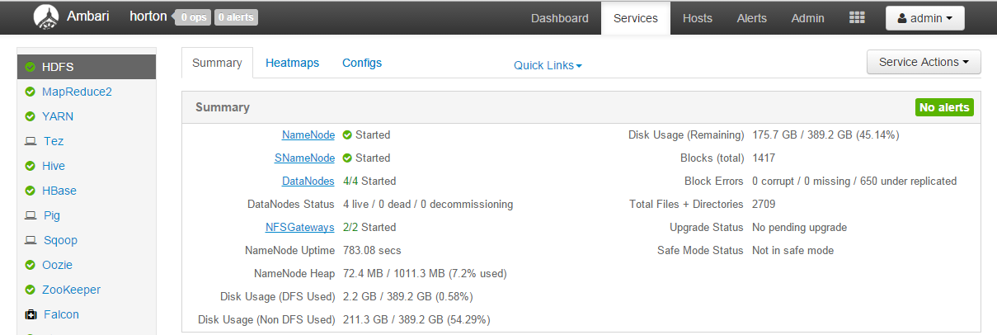Open the Quick Links dropdown
Screen dimensions: 997x335
point(548,65)
